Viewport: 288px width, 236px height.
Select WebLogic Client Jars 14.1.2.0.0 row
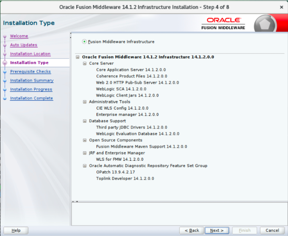(127, 96)
